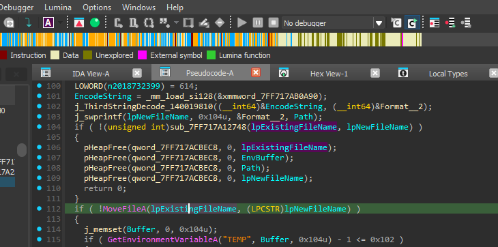This screenshot has width=498, height=247.
Task: Open dropdown arrow beside squares icon
Action: pos(176,23)
